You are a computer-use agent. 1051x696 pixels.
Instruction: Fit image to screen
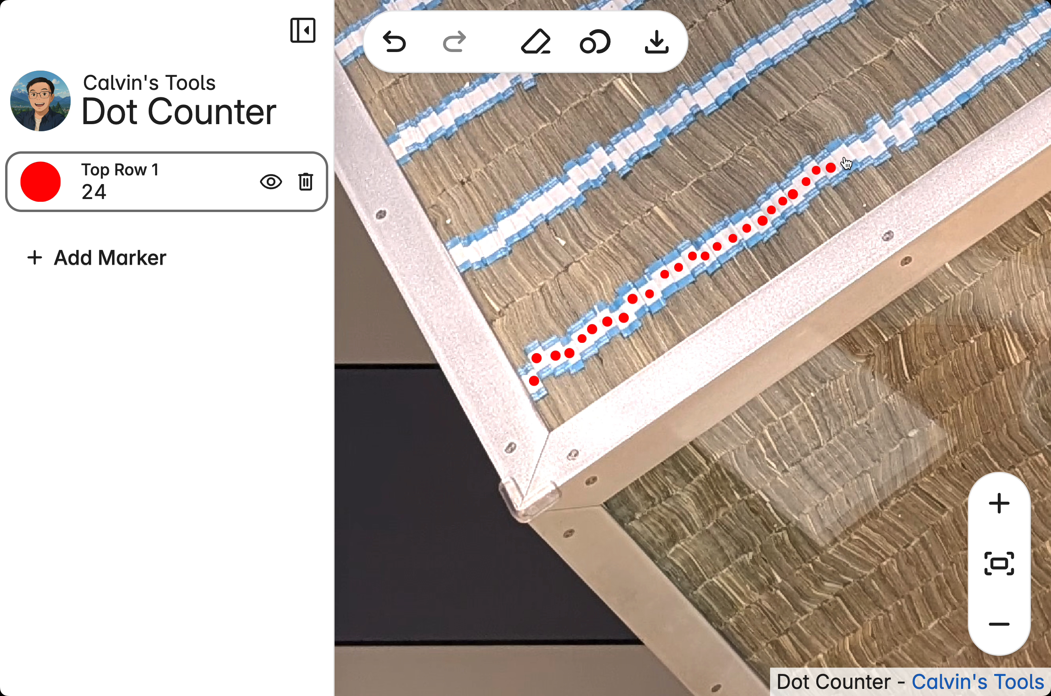pyautogui.click(x=999, y=564)
